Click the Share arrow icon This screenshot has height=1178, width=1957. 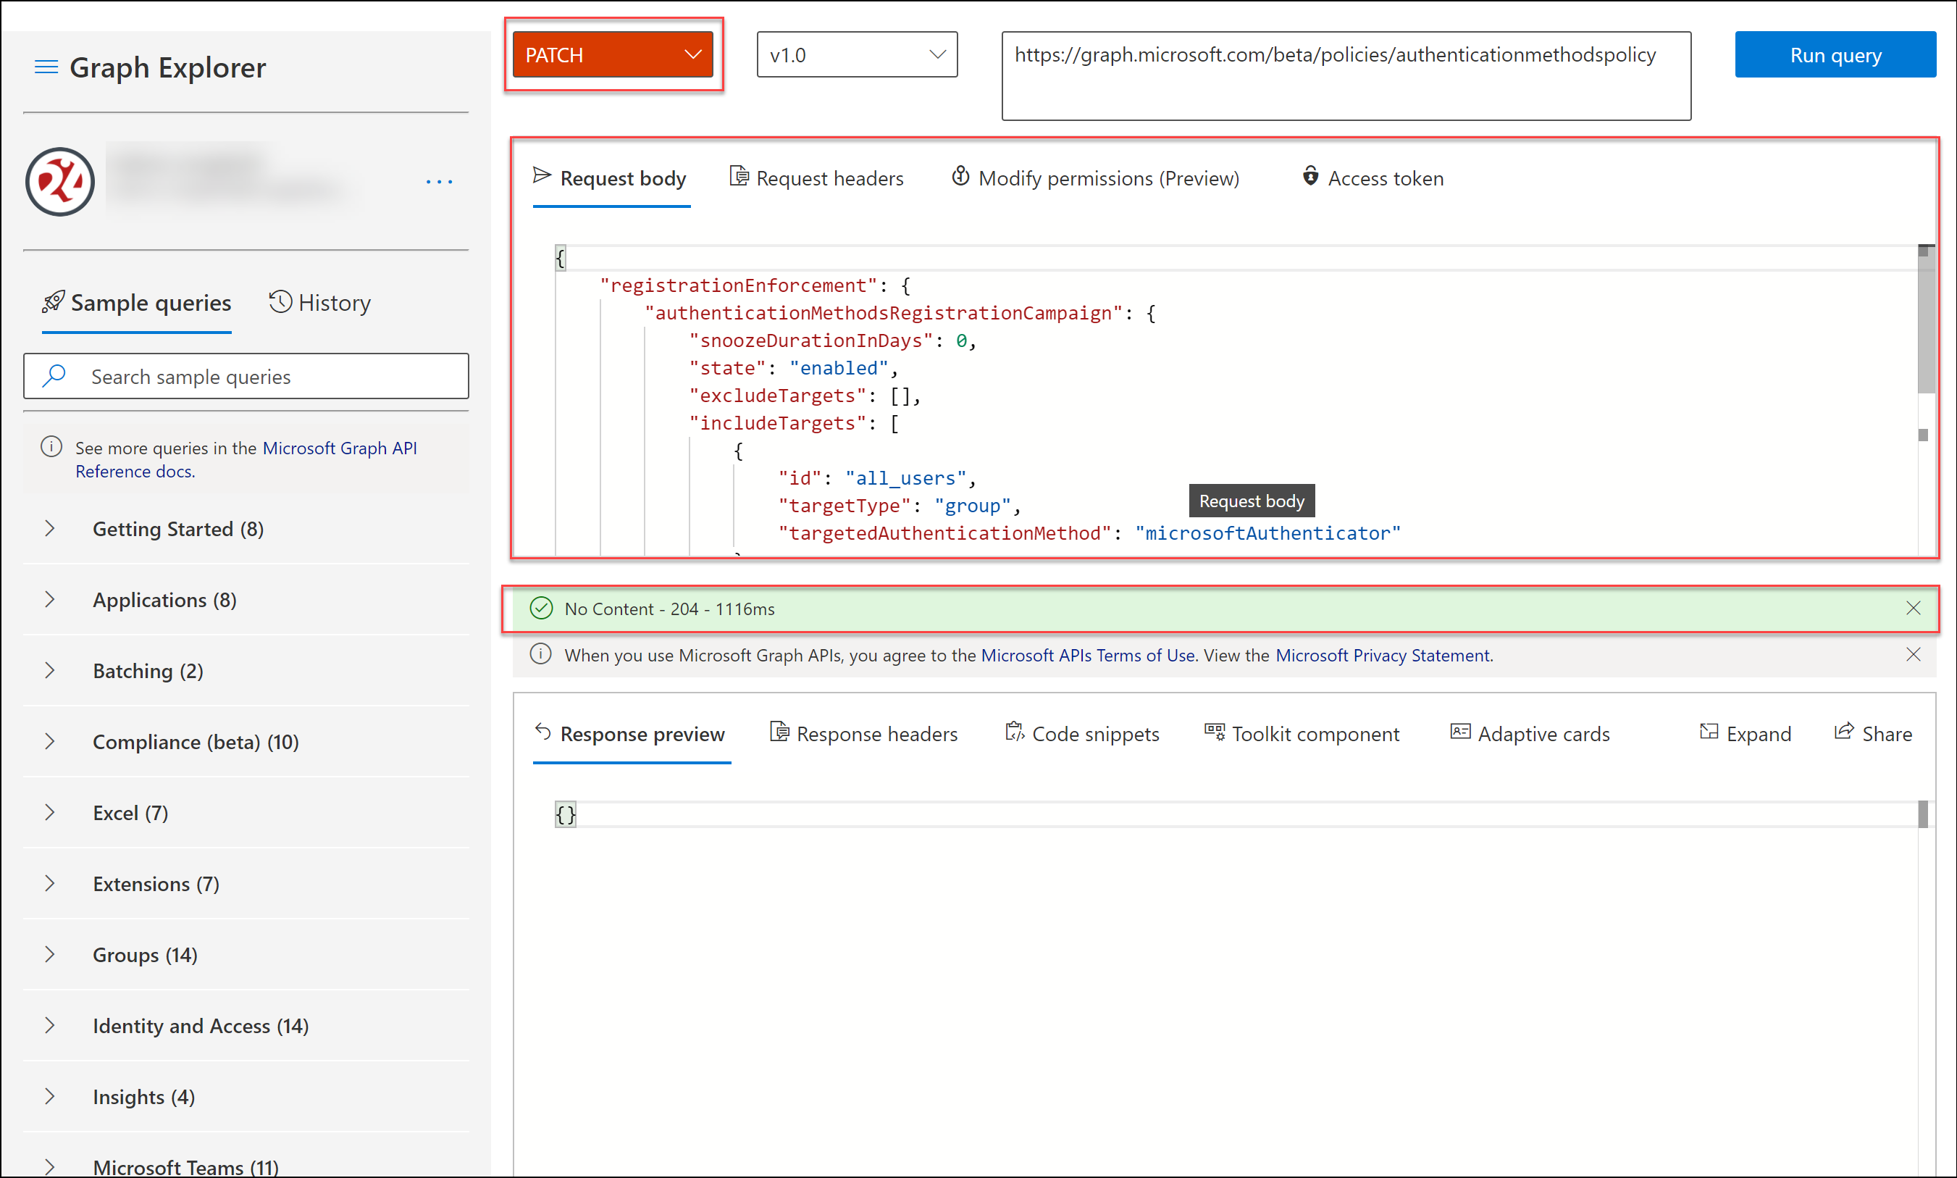coord(1843,732)
